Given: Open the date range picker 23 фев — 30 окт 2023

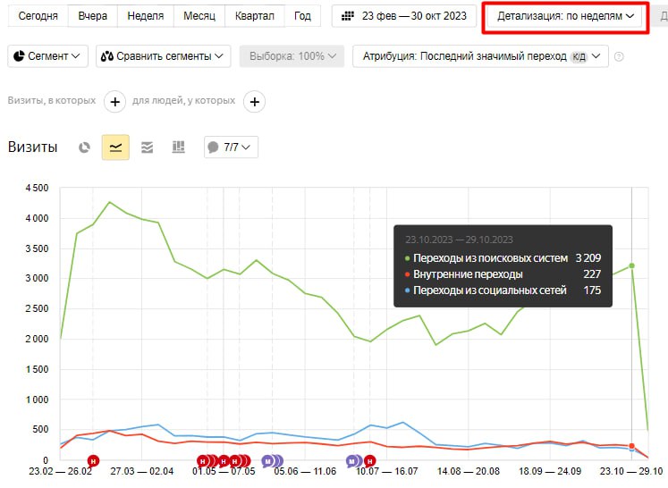Looking at the screenshot, I should click(404, 16).
